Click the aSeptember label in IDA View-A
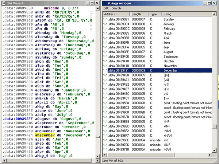This screenshot has height=164, width=219. tap(46, 123)
